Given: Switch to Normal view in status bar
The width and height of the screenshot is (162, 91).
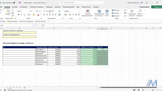Looking at the screenshot, I should tap(134, 90).
